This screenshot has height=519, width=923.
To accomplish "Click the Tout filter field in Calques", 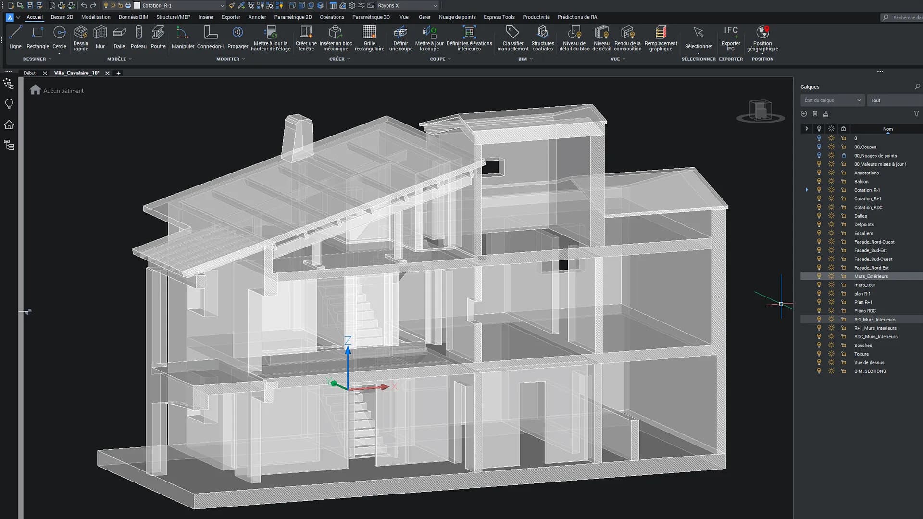I will pos(894,100).
